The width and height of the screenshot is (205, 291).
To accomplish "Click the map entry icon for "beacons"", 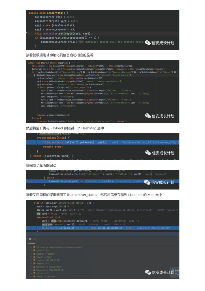I will [x=34, y=270].
